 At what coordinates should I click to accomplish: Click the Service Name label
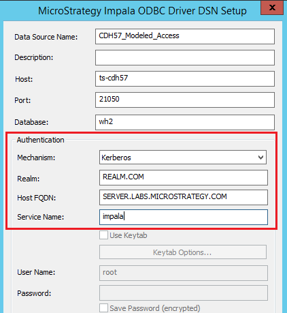[x=41, y=217]
